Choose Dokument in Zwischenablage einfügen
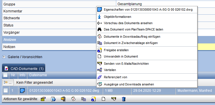Viewport: 215px width, 105px height. [x=131, y=43]
